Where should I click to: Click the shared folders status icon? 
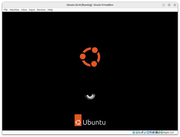(x=148, y=132)
